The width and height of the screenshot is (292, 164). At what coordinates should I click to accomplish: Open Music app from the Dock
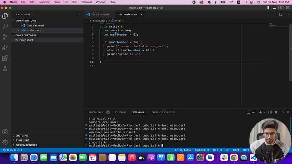pos(132,158)
